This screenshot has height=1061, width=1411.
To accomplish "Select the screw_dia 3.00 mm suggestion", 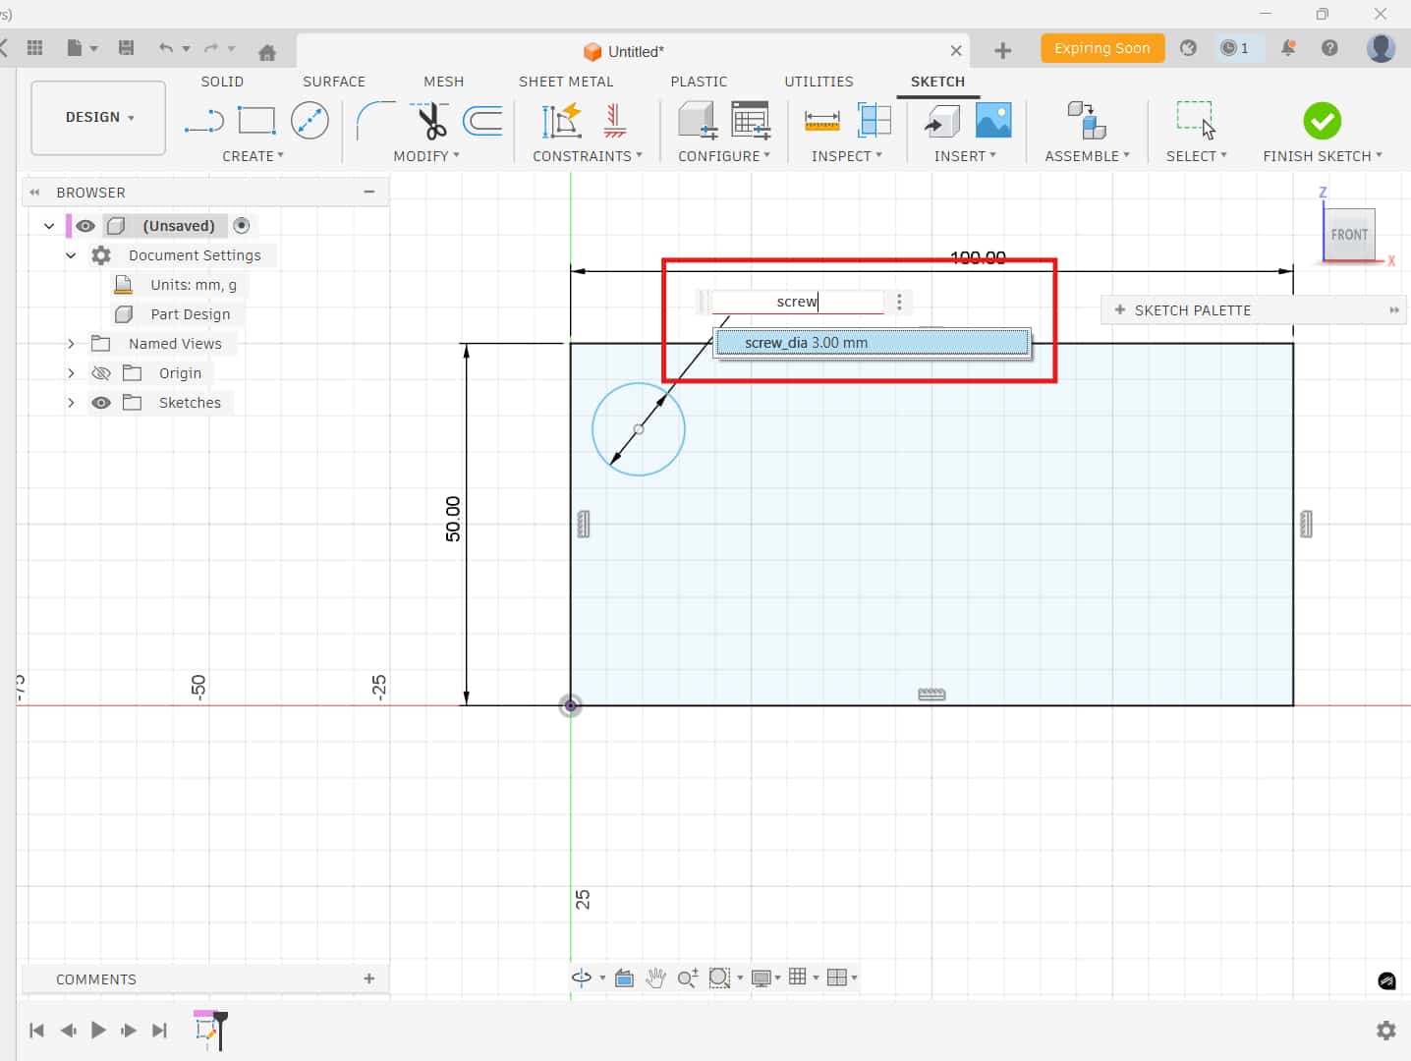I will tap(873, 343).
